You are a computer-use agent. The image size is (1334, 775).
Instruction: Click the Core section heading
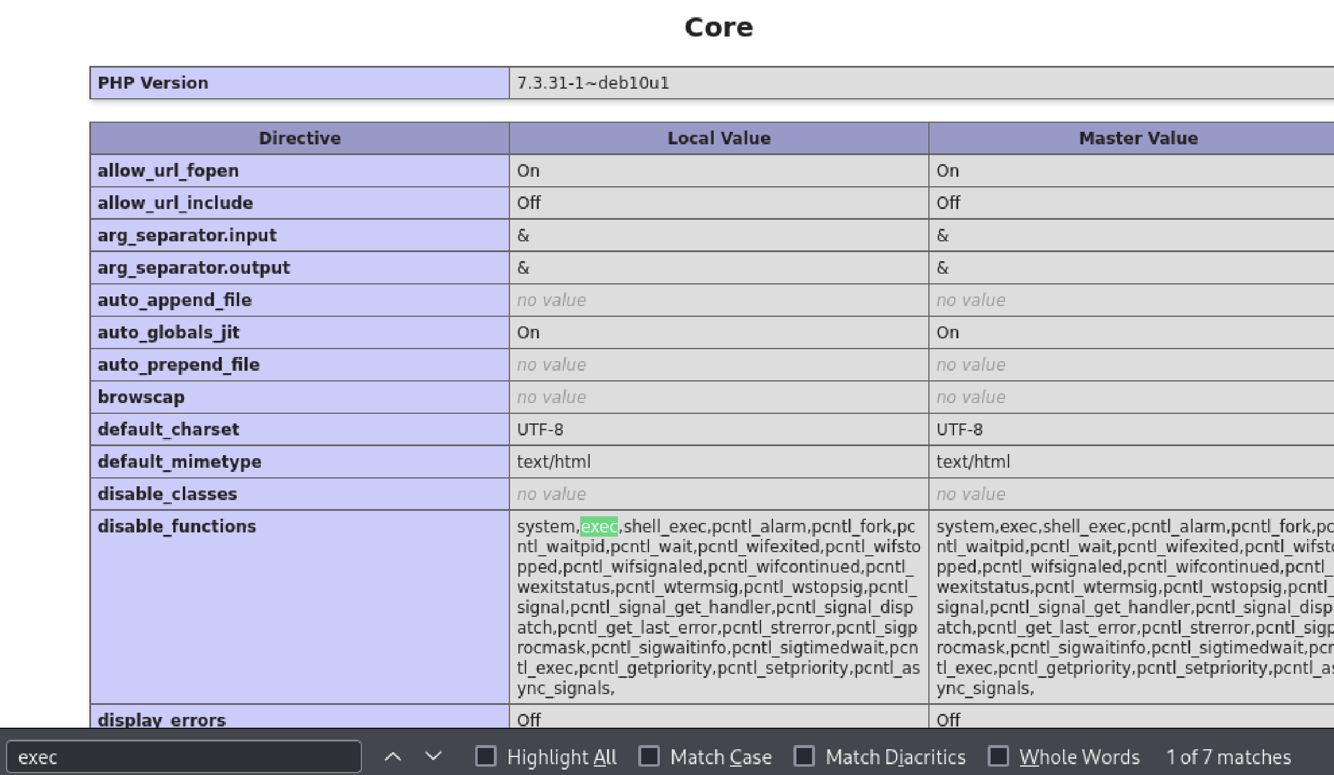coord(719,28)
